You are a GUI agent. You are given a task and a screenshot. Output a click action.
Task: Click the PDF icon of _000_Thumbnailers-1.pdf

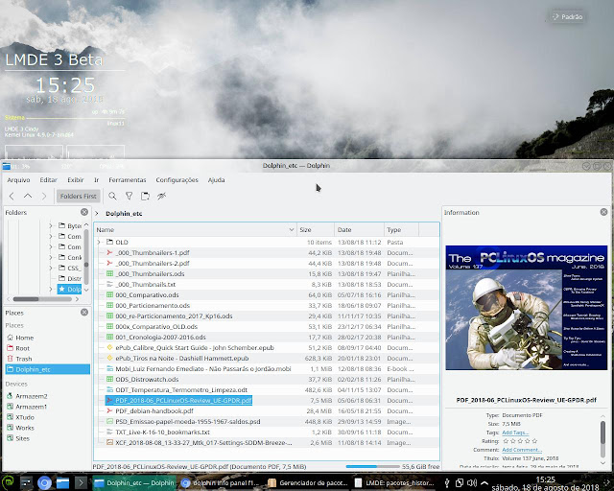(x=109, y=252)
